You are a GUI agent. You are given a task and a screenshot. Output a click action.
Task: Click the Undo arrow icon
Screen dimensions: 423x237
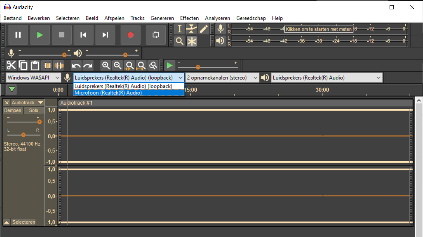click(76, 65)
